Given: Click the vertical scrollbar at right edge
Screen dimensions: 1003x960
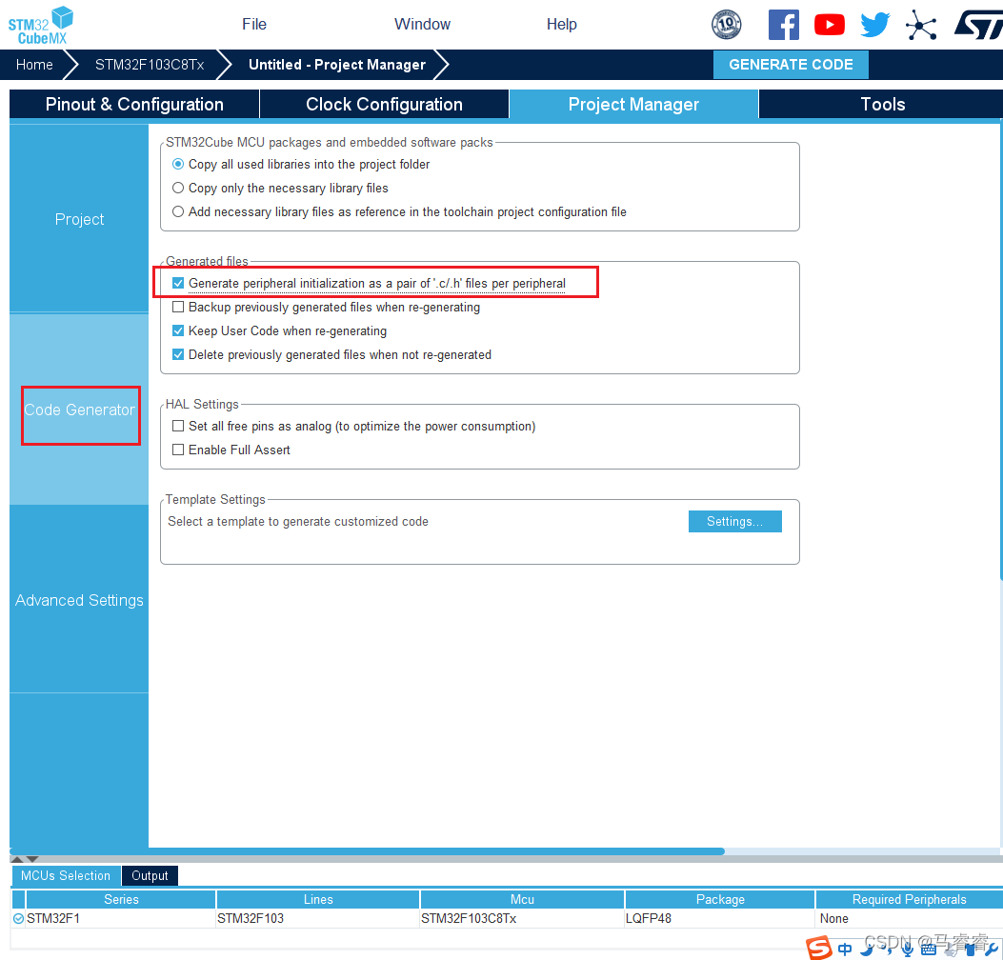Looking at the screenshot, I should coord(1000,351).
